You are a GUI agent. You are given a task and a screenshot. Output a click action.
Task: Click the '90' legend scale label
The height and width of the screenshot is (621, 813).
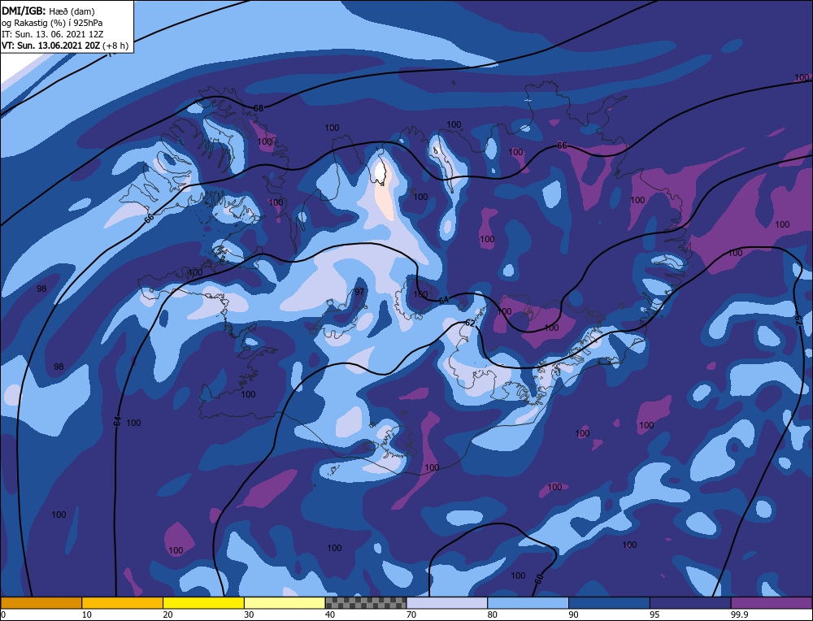pos(573,614)
